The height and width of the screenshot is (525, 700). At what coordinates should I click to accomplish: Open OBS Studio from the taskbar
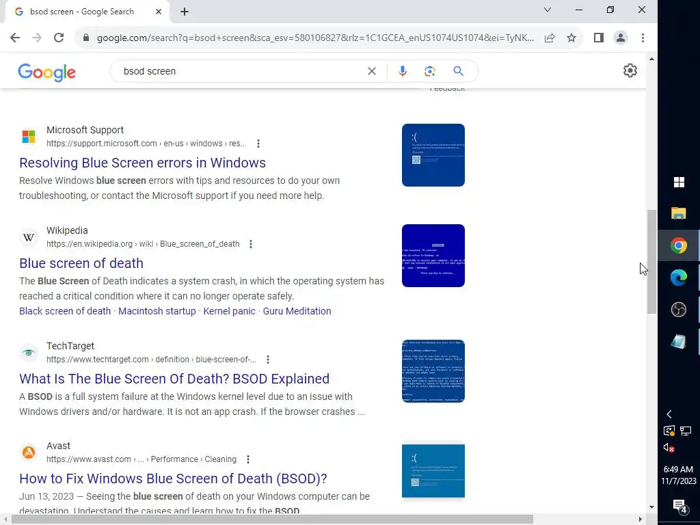(x=679, y=310)
